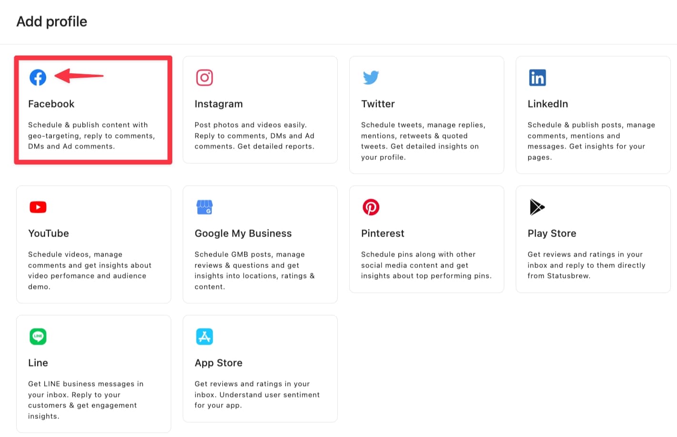Screen dimensions: 677x437
Task: Click the 'Add profile' heading
Action: click(52, 21)
